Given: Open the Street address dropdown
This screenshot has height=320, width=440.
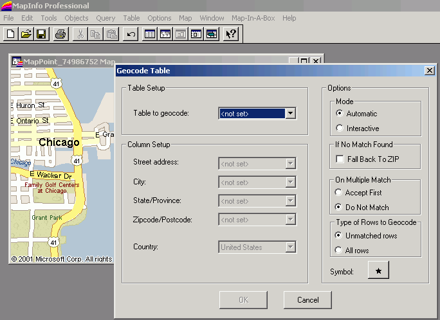Looking at the screenshot, I should coord(290,164).
